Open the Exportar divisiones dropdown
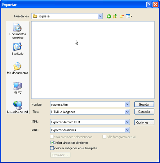Image resolution: width=160 pixels, height=163 pixels. 127,130
